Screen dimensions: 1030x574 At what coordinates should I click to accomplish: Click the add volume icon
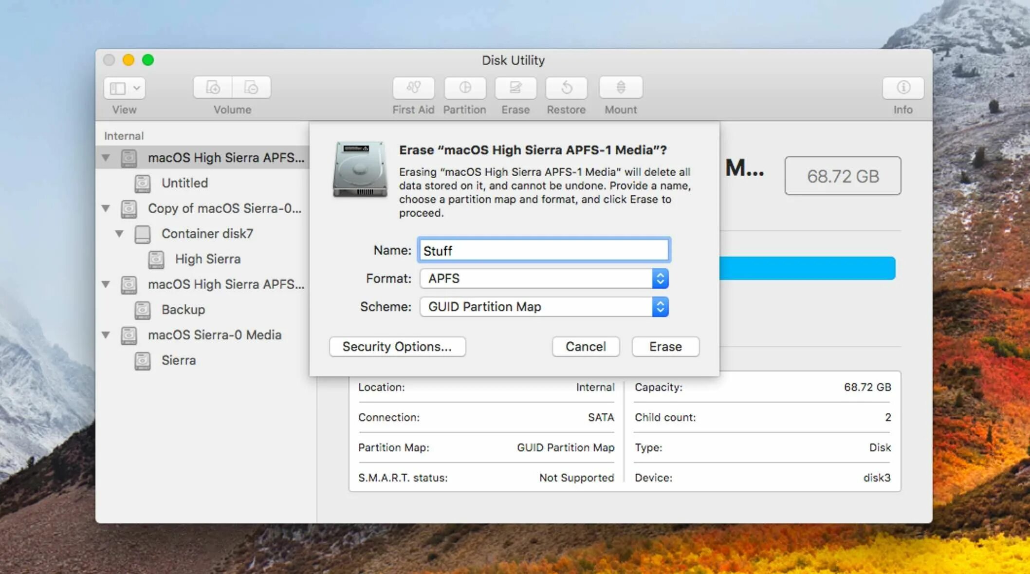pyautogui.click(x=213, y=88)
